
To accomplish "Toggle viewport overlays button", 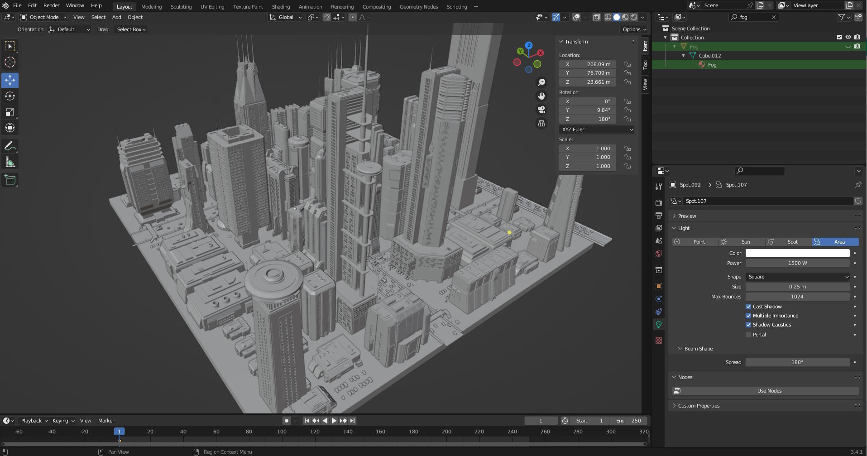I will click(x=576, y=17).
